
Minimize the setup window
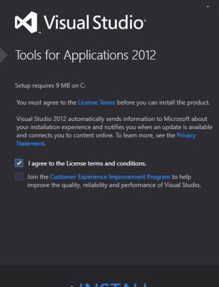[208, 7]
